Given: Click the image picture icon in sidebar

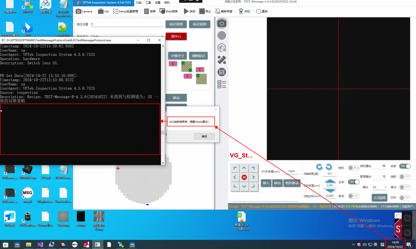Looking at the screenshot, I should click(x=222, y=72).
